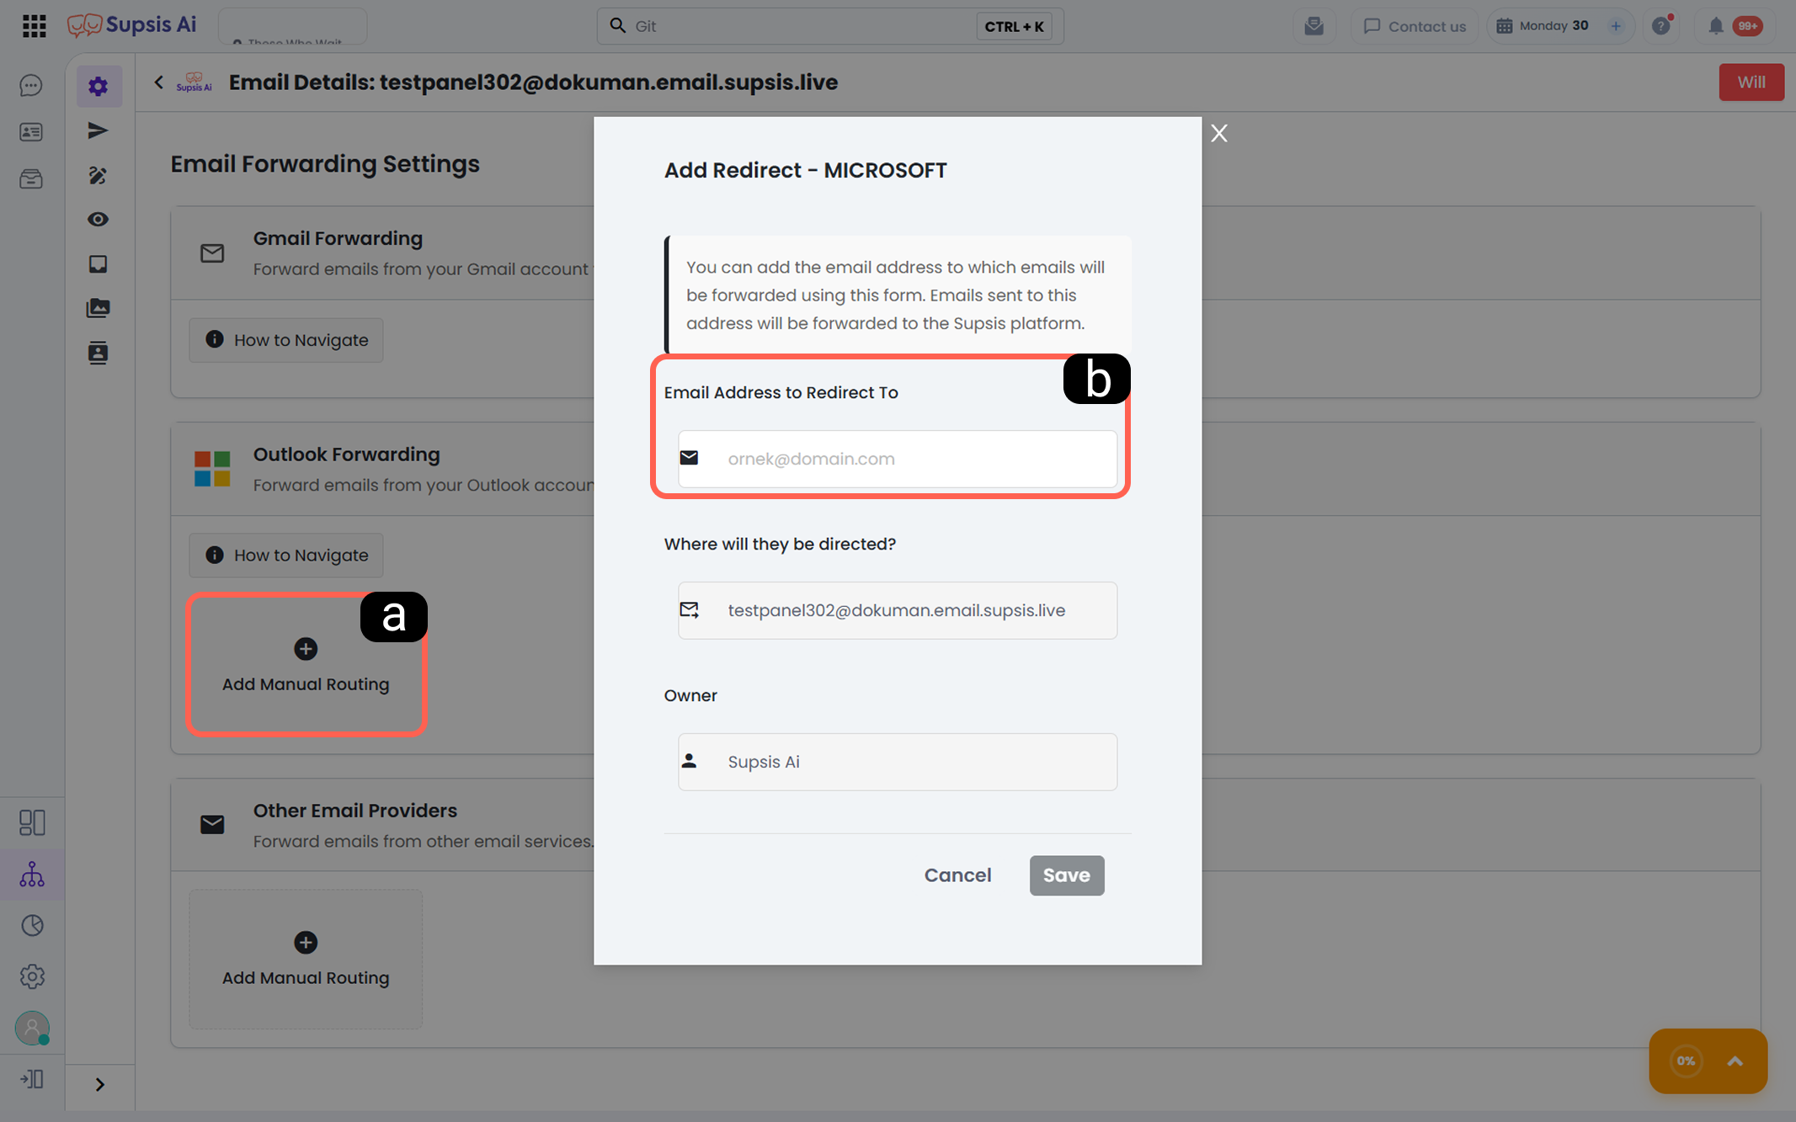Image resolution: width=1796 pixels, height=1122 pixels.
Task: Click the "Add Redirect - MICROSOFT" title
Action: (805, 170)
